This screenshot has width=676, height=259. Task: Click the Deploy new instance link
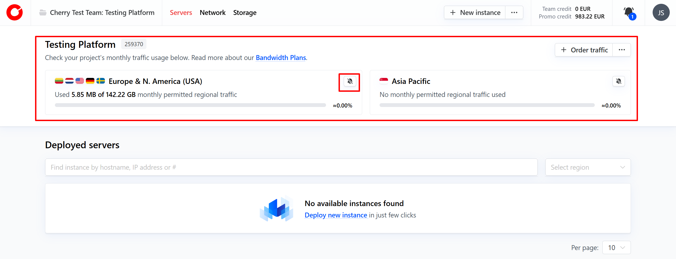click(x=336, y=215)
